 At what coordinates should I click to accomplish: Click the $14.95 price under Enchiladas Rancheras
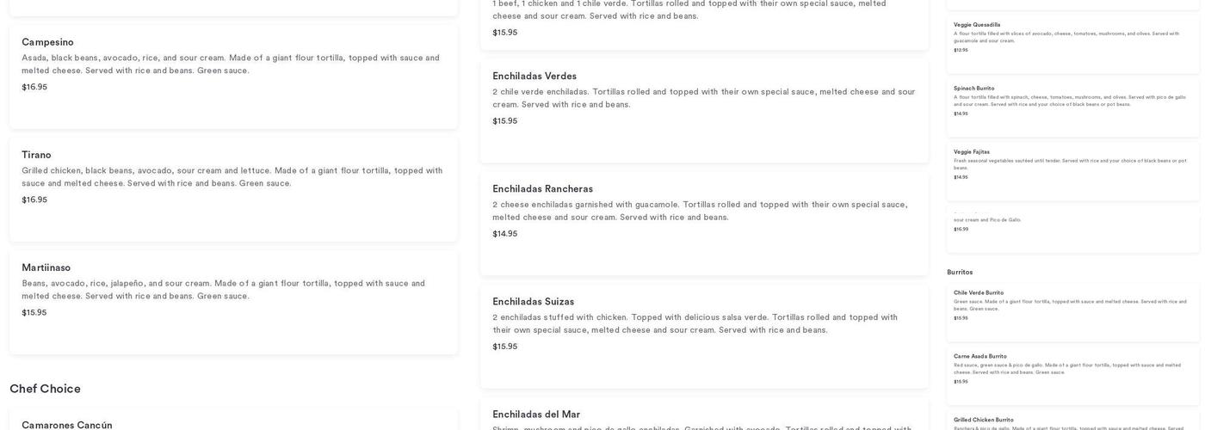coord(504,234)
